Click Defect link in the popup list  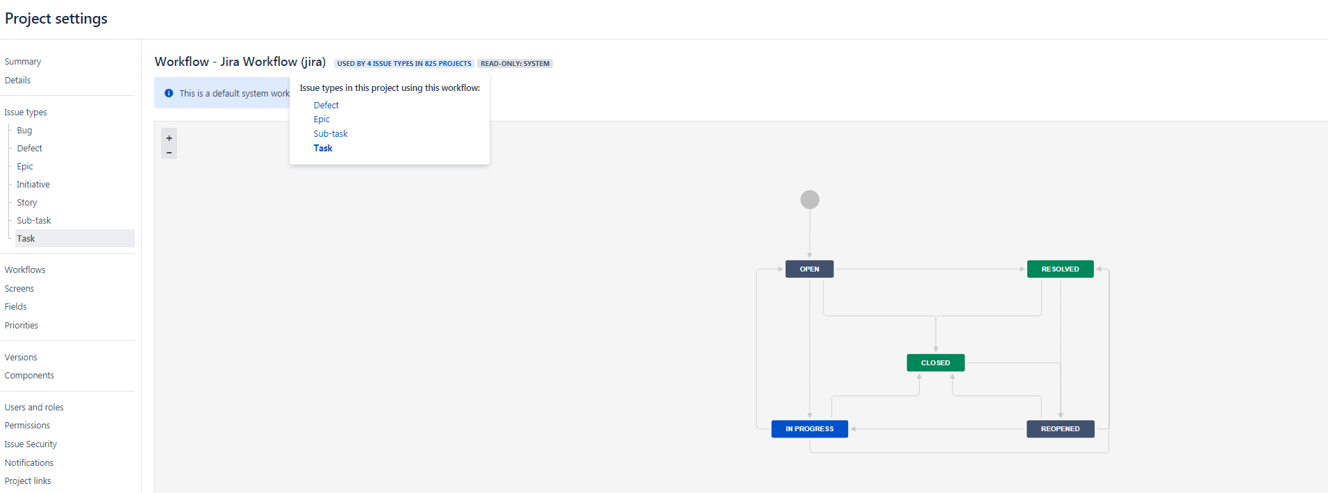tap(326, 106)
